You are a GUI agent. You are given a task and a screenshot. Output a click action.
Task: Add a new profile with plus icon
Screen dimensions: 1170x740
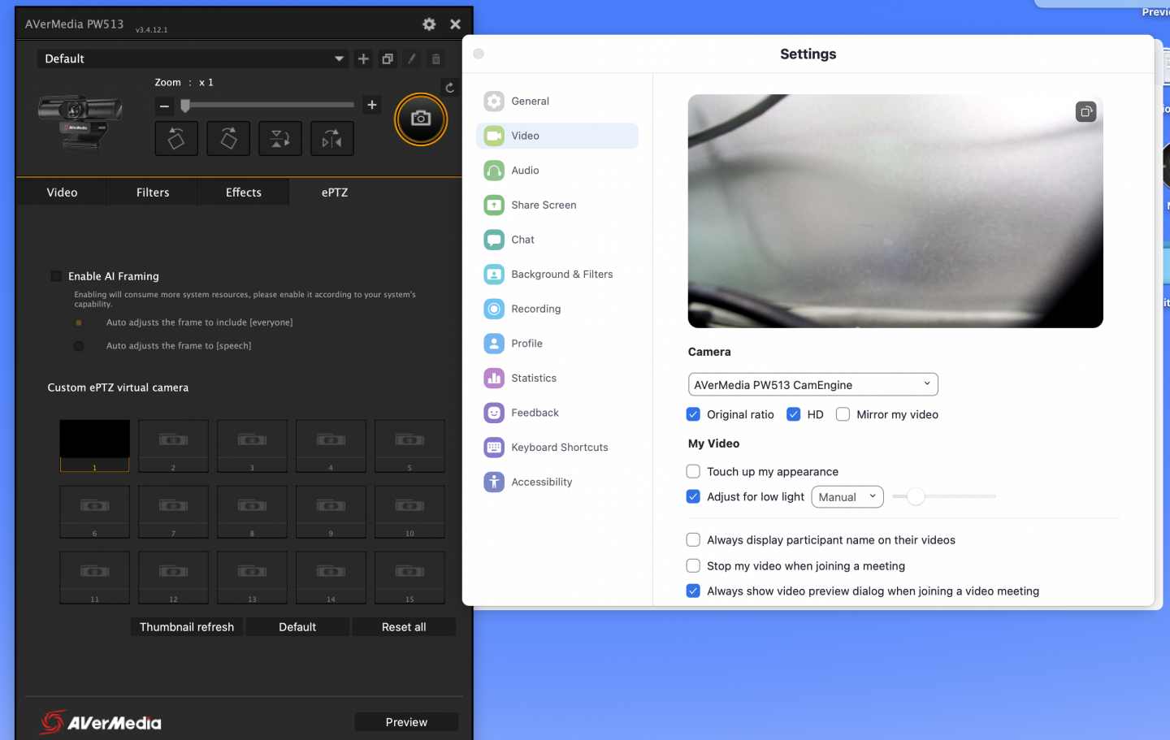[x=363, y=58]
